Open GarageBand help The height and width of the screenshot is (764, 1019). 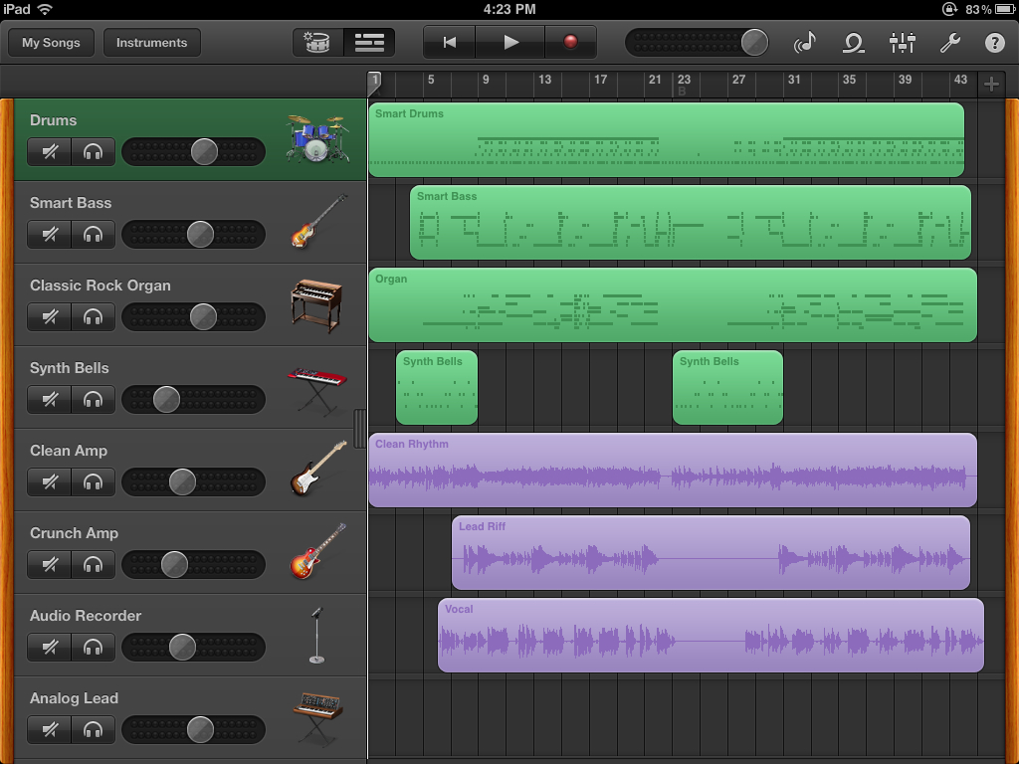tap(995, 43)
